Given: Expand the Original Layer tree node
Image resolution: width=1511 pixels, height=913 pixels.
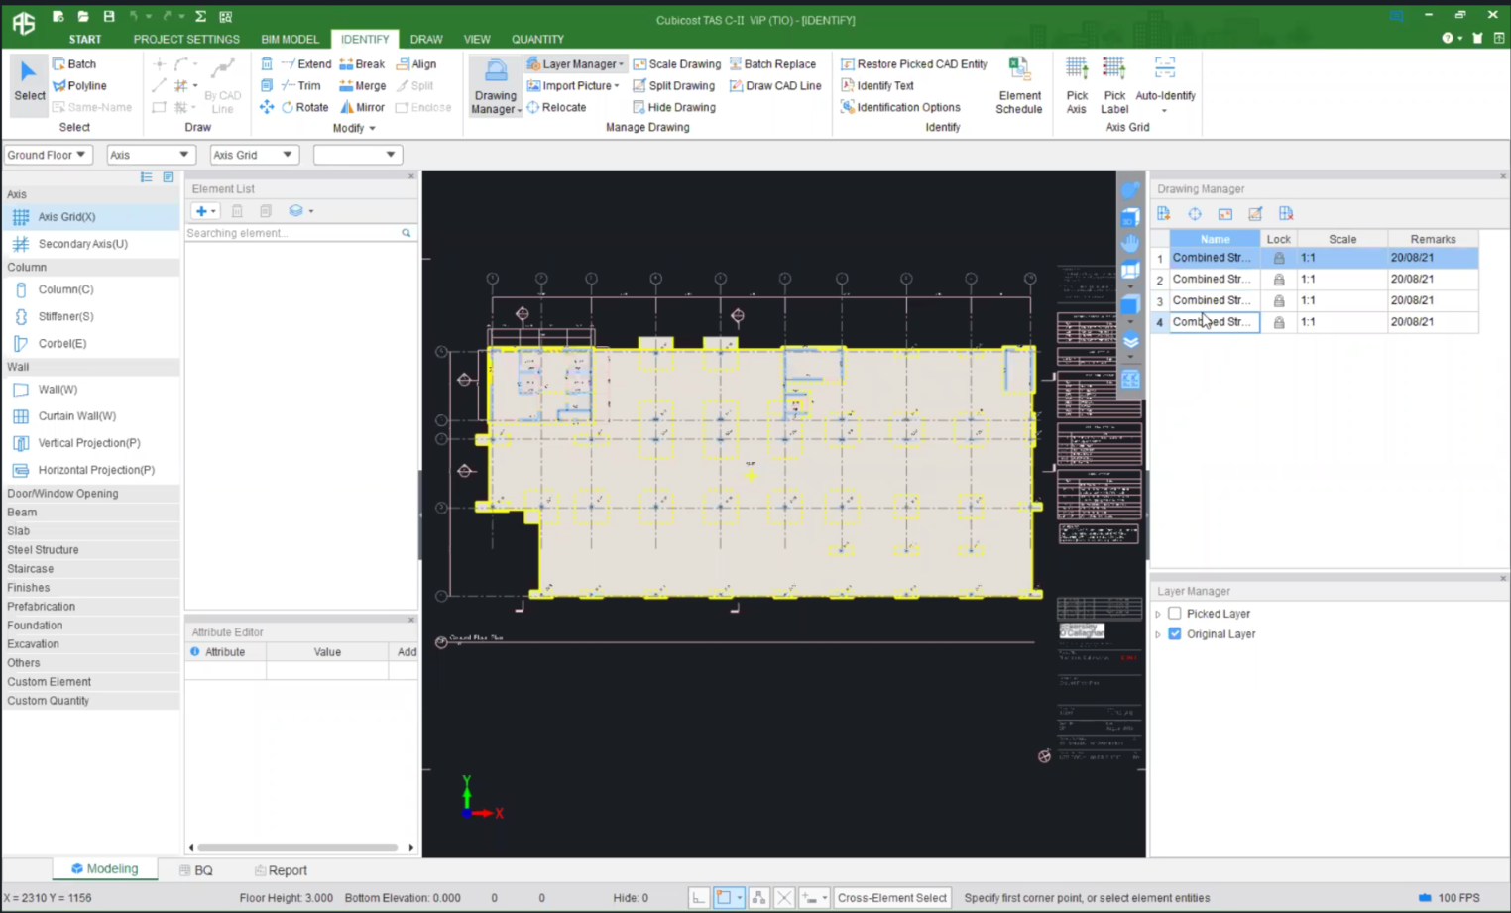Looking at the screenshot, I should click(x=1158, y=634).
